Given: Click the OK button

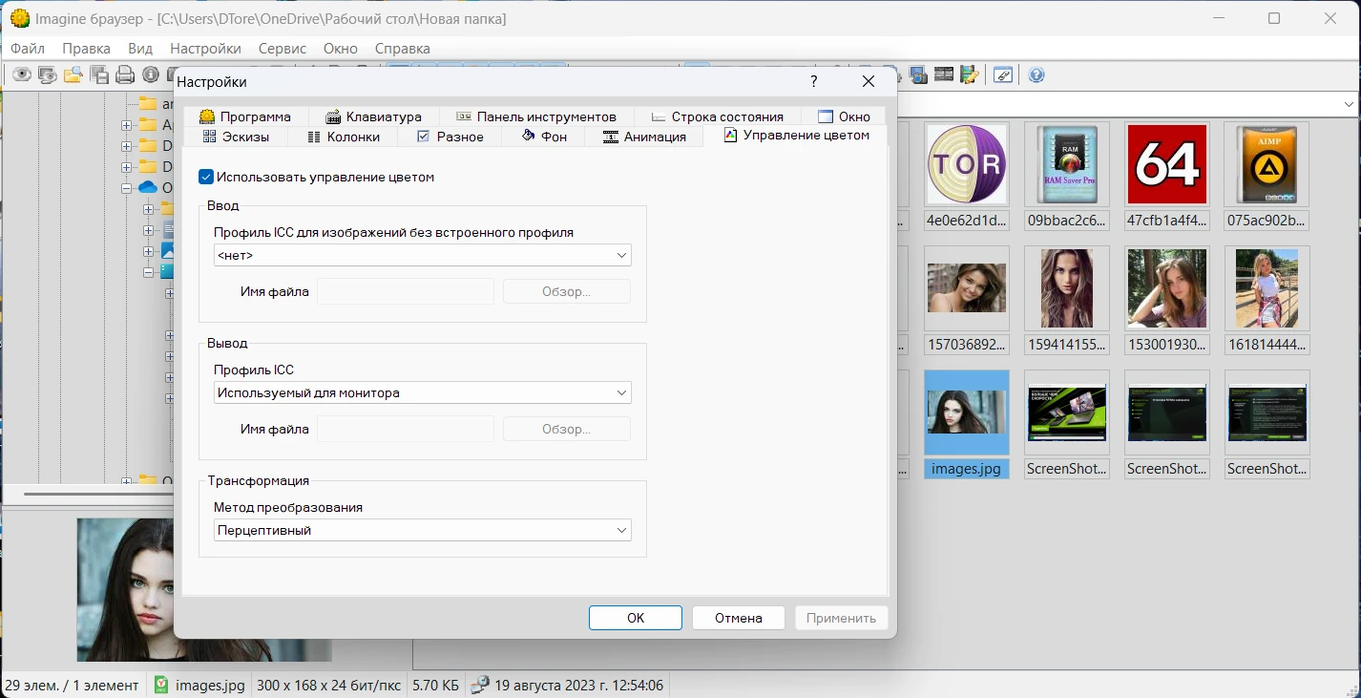Looking at the screenshot, I should (636, 618).
